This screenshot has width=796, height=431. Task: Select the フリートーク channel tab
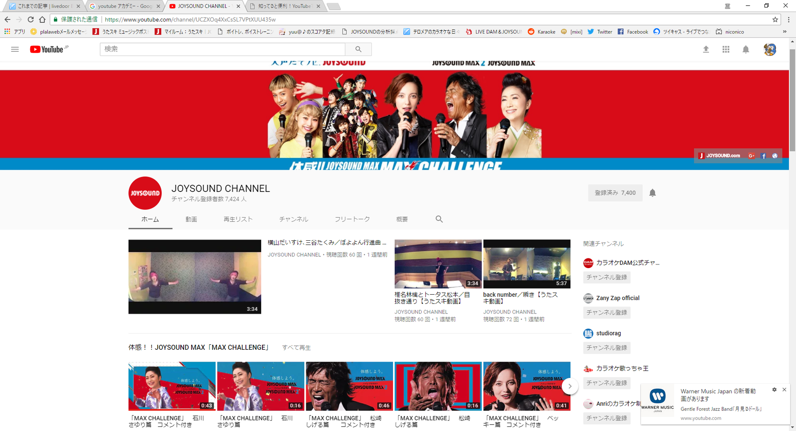coord(352,219)
